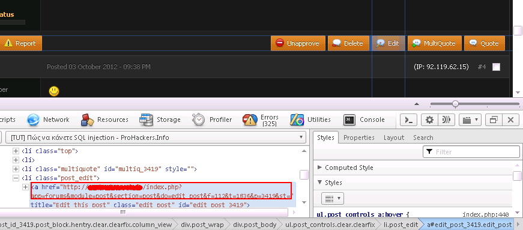Click the "Posted 03 October 2012" timestamp

click(x=98, y=67)
